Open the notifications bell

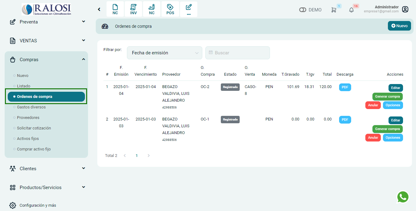point(351,10)
